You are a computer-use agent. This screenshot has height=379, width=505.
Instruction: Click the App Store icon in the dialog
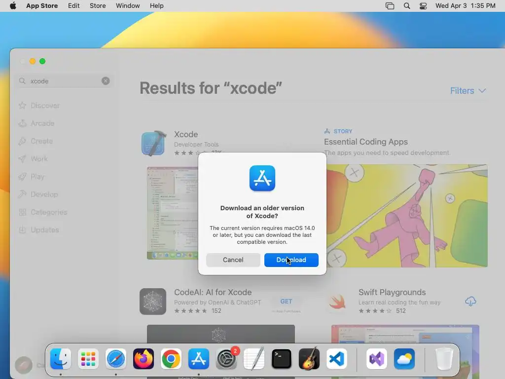point(262,178)
